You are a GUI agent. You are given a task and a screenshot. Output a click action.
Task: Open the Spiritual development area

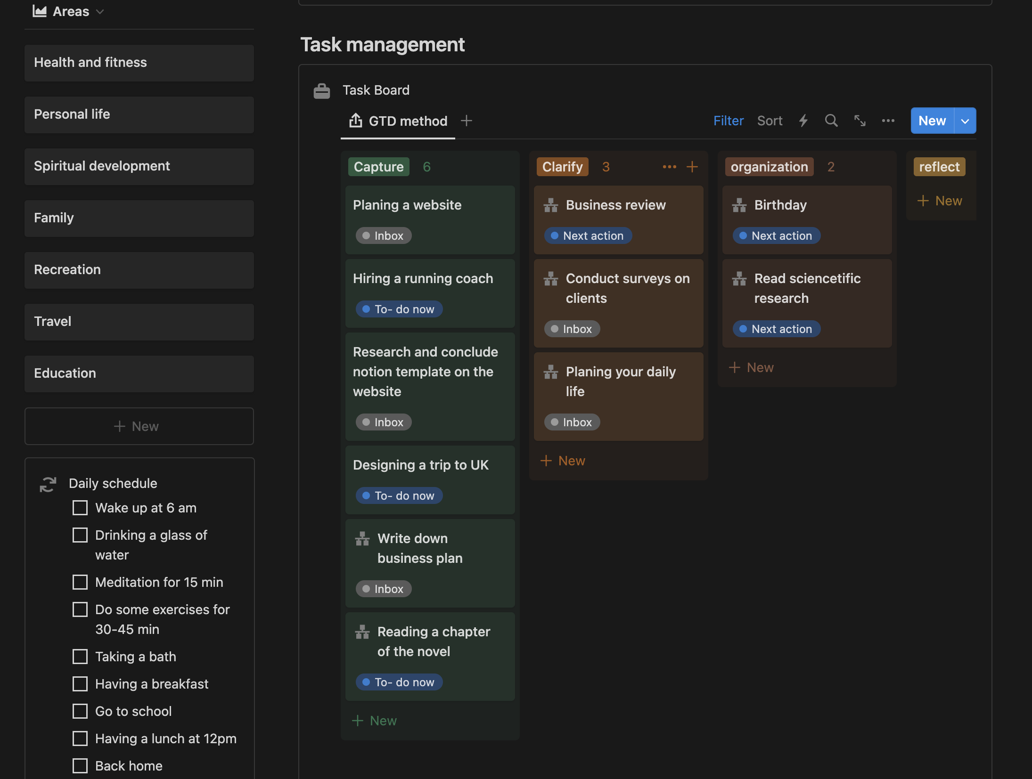coord(139,166)
